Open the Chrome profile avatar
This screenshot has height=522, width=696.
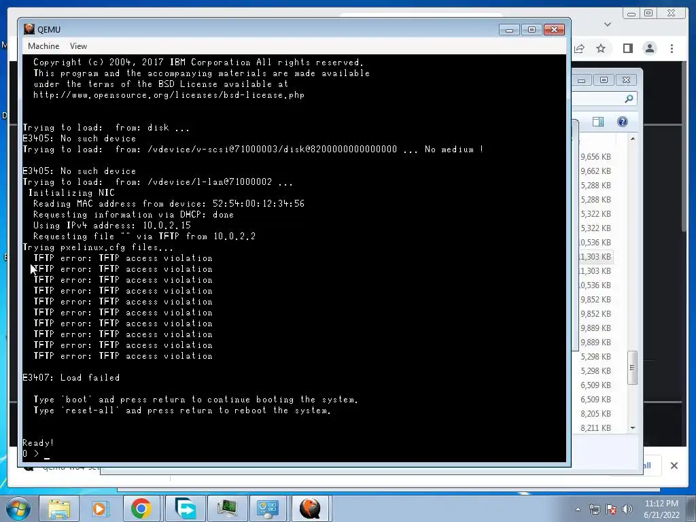650,48
